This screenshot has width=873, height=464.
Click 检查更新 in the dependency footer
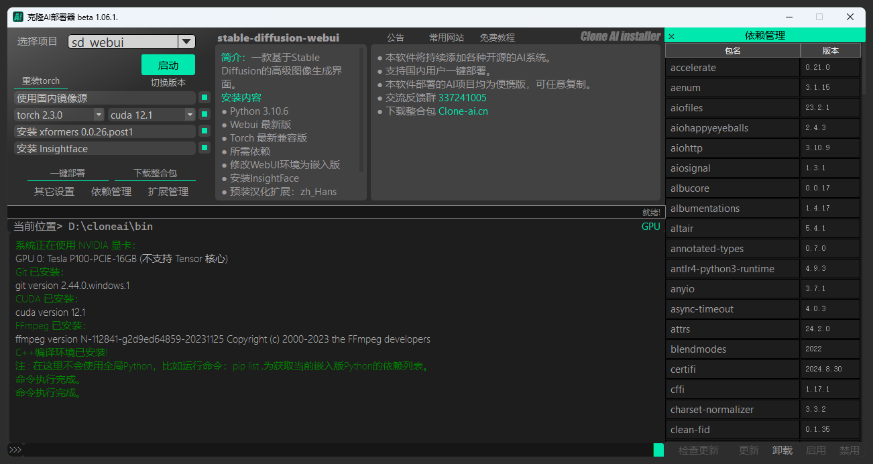coord(698,451)
